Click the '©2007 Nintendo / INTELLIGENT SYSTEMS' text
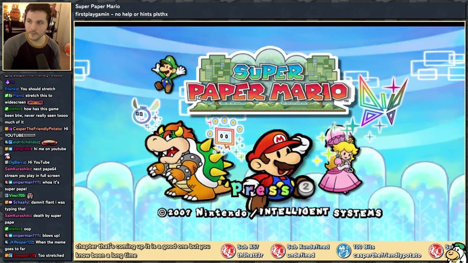468x263 pixels. 270,212
